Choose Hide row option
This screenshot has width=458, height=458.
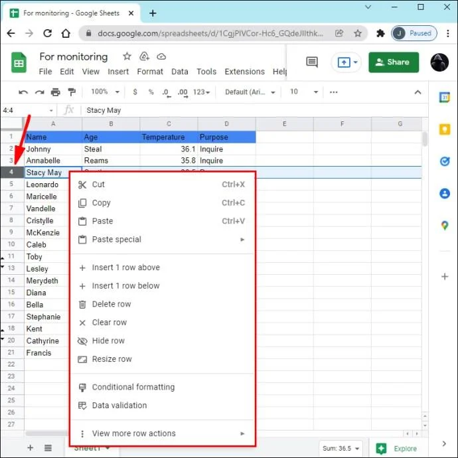pyautogui.click(x=162, y=341)
